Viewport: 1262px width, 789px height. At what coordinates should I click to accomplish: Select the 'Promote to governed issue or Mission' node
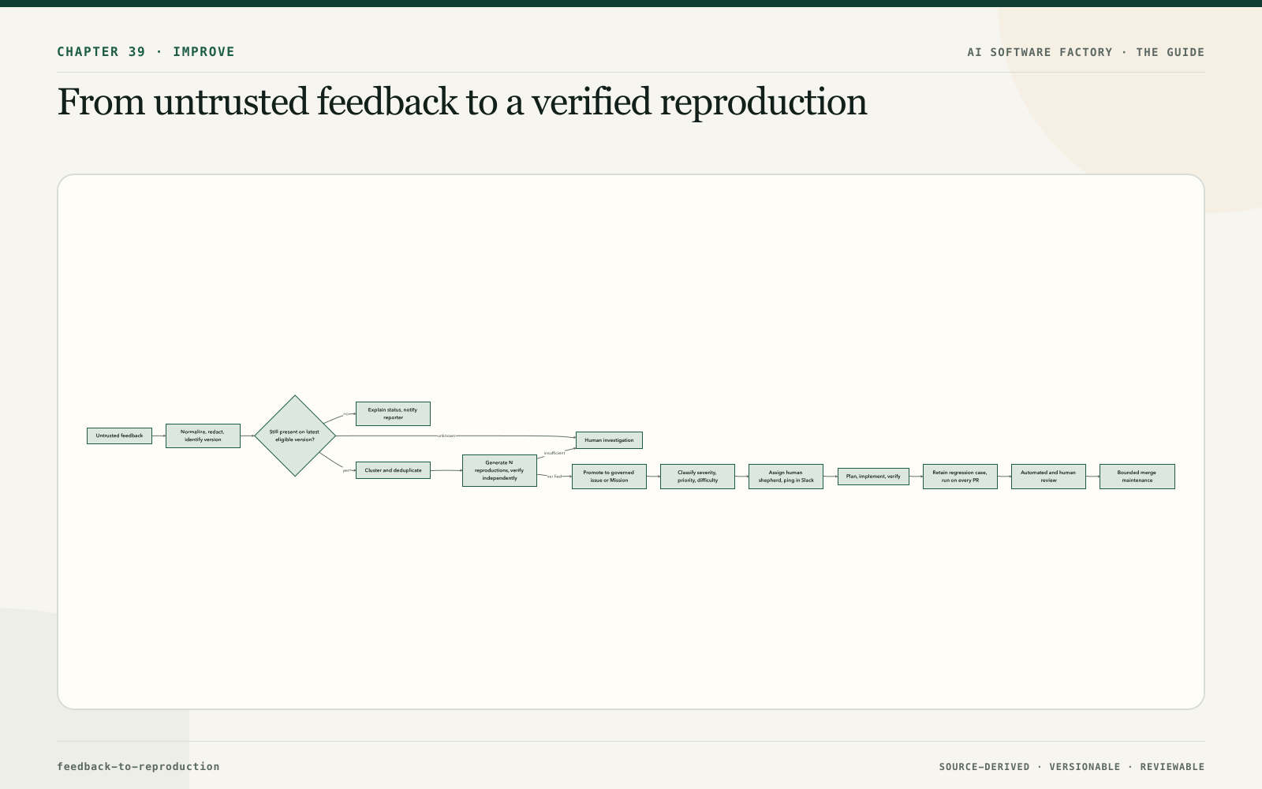click(x=609, y=477)
